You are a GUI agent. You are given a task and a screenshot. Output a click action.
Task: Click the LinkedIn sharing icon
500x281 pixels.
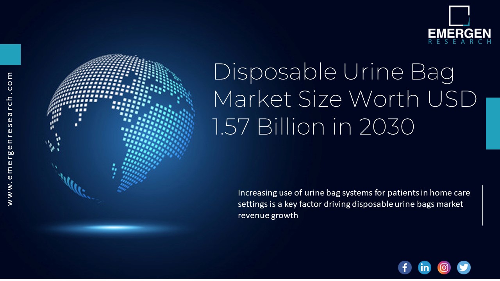click(x=424, y=267)
